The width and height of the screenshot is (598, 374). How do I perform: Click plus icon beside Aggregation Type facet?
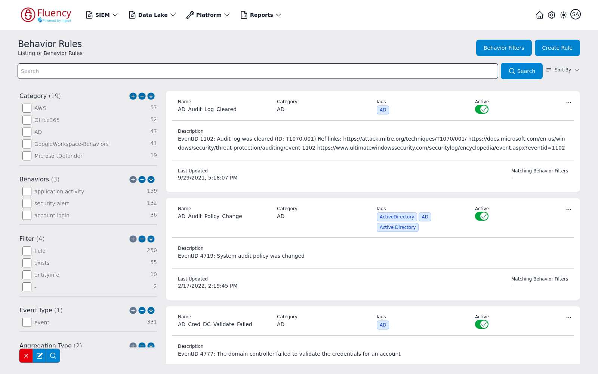(x=133, y=345)
